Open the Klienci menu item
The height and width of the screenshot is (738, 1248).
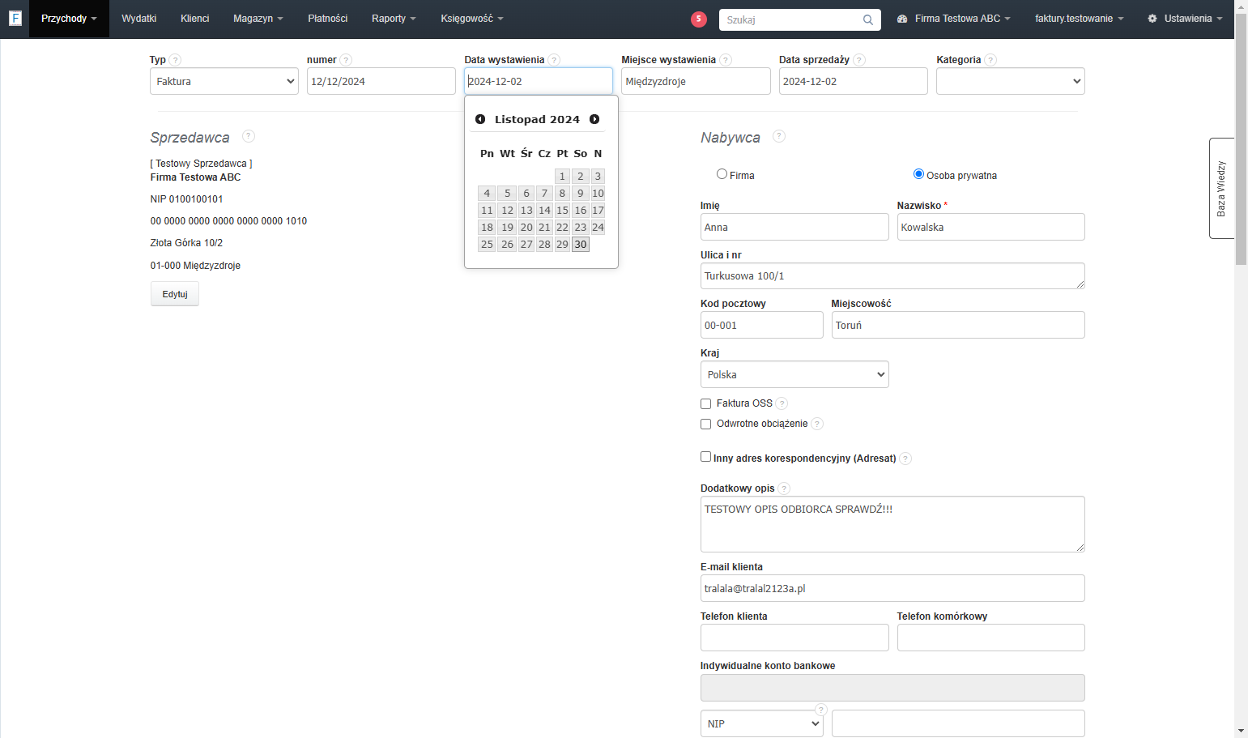[x=194, y=19]
